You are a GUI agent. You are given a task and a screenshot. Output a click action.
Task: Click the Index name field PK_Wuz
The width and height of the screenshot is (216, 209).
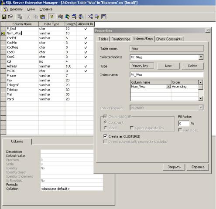coord(167,75)
